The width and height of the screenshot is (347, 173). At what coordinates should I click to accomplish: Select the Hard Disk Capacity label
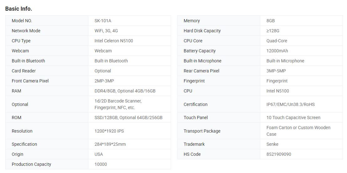point(202,31)
